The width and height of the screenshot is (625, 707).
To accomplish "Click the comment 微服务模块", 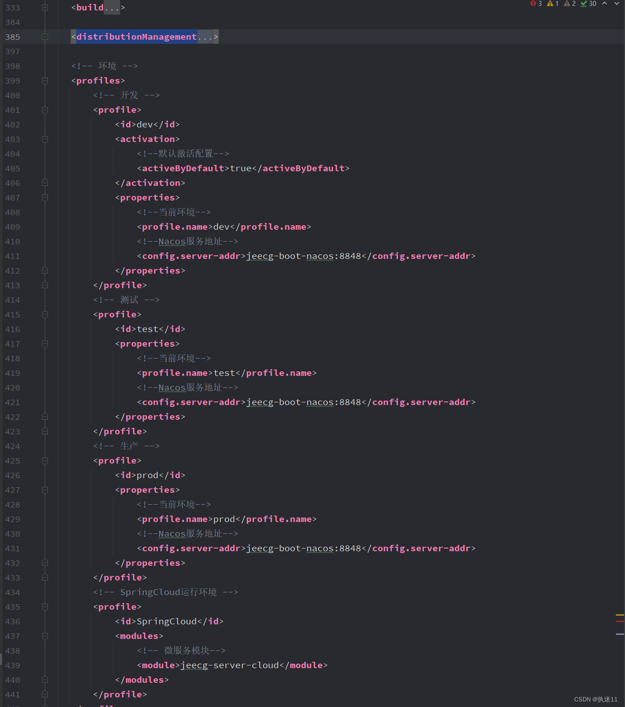I will [x=181, y=650].
